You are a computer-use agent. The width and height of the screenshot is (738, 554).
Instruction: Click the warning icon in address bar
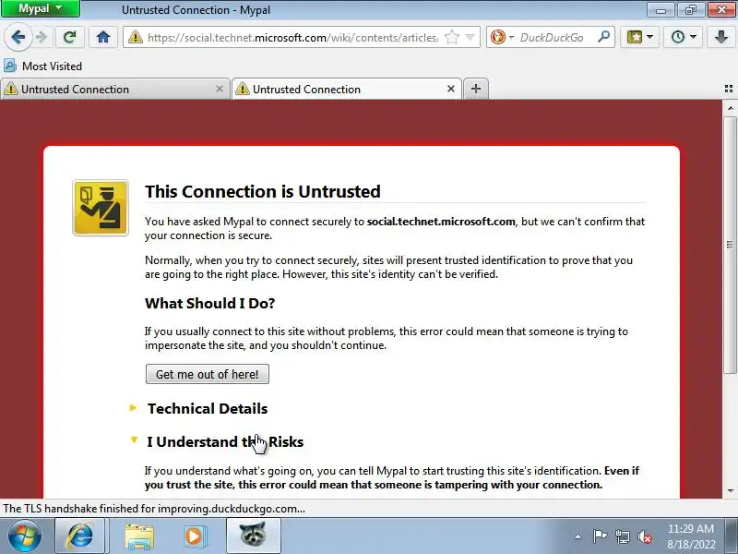point(135,37)
